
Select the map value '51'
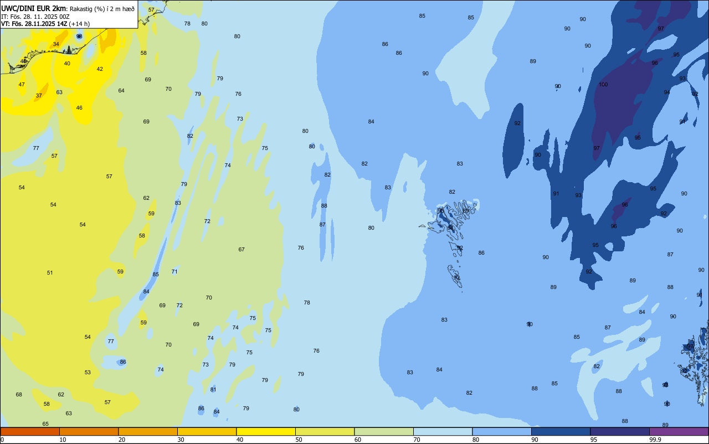coord(50,273)
